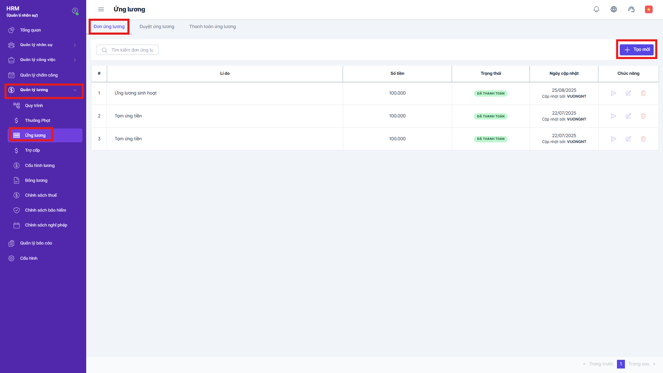This screenshot has width=663, height=373.
Task: Click the send icon for row 1
Action: tap(613, 93)
